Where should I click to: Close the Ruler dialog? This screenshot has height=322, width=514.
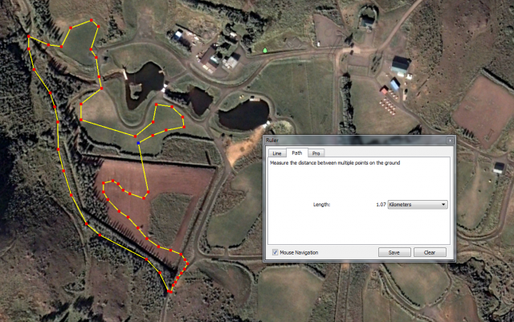click(x=450, y=141)
